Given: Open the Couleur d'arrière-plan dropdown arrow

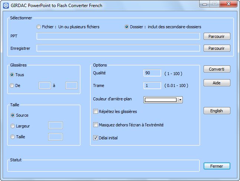Looking at the screenshot, I should [x=180, y=100].
